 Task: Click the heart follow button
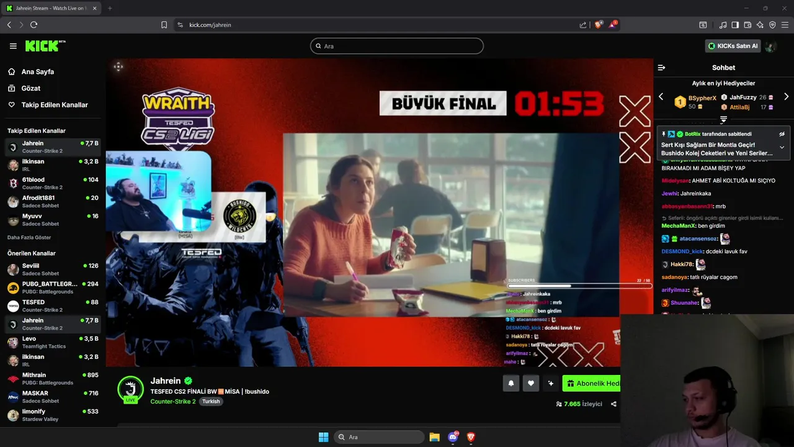click(531, 384)
